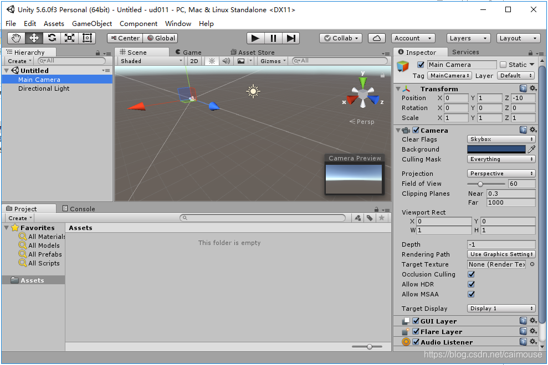Open the Component menu
548x365 pixels.
(139, 24)
